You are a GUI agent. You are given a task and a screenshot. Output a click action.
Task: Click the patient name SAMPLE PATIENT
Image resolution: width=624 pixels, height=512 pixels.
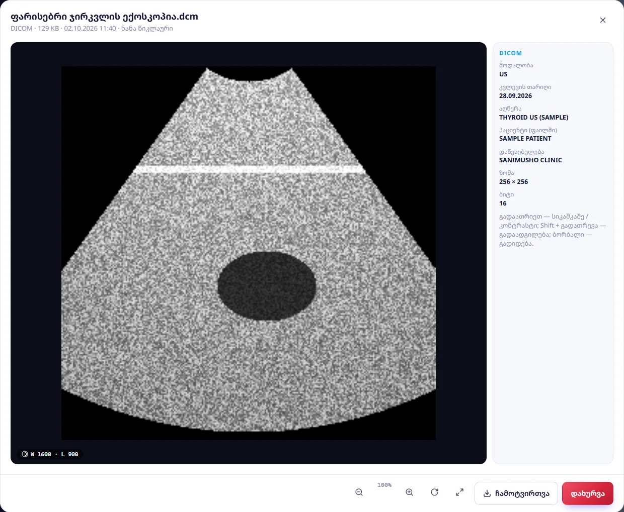tap(525, 139)
